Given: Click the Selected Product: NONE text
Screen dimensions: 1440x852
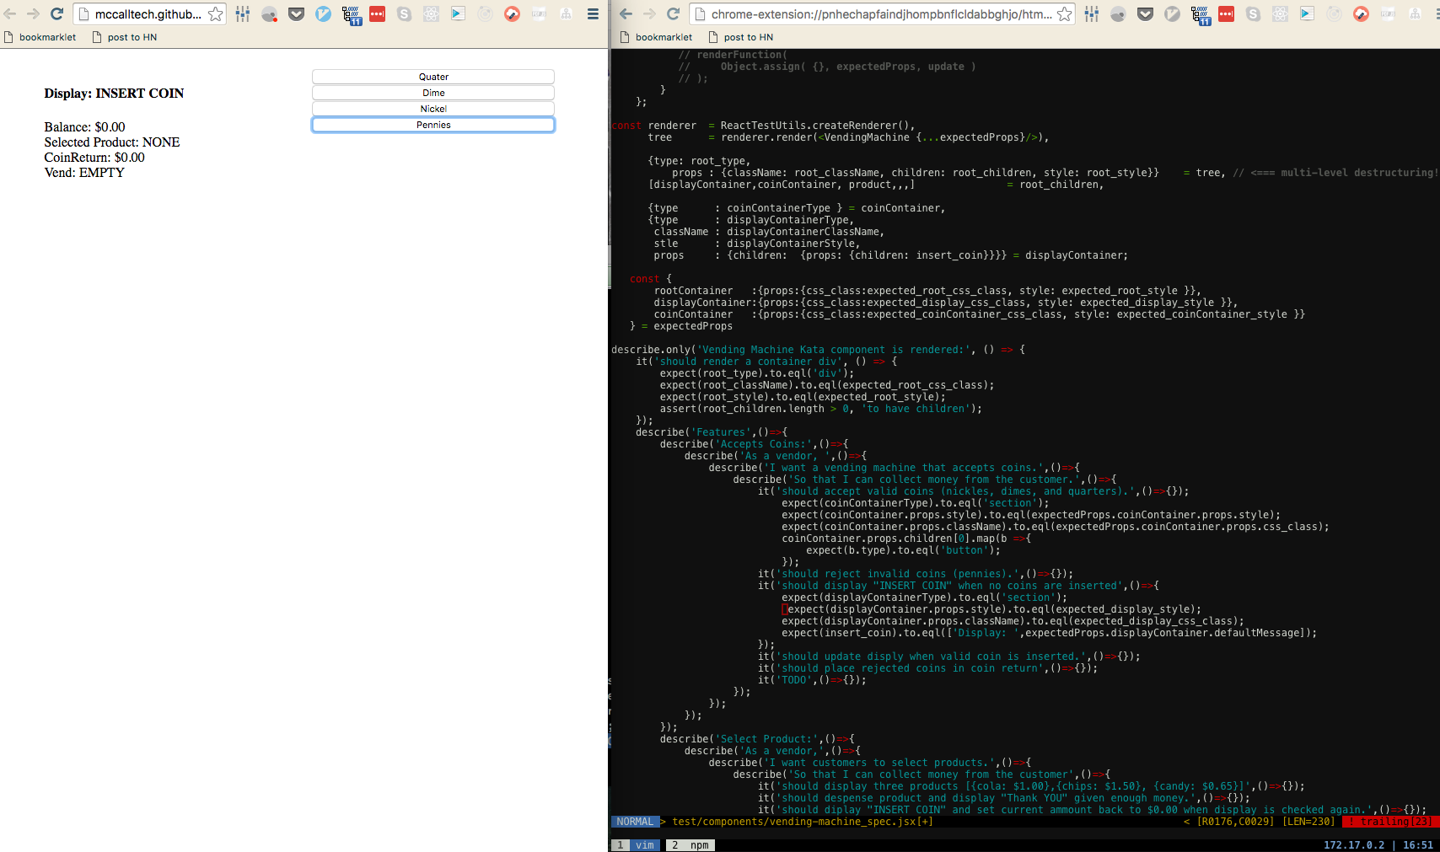Looking at the screenshot, I should click(112, 142).
